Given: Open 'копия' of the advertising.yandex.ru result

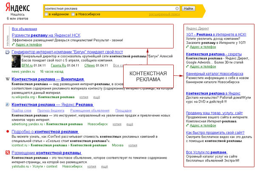Looking at the screenshot, I should [117, 124].
